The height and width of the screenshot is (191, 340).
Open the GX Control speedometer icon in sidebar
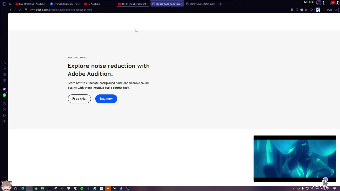pyautogui.click(x=4, y=63)
